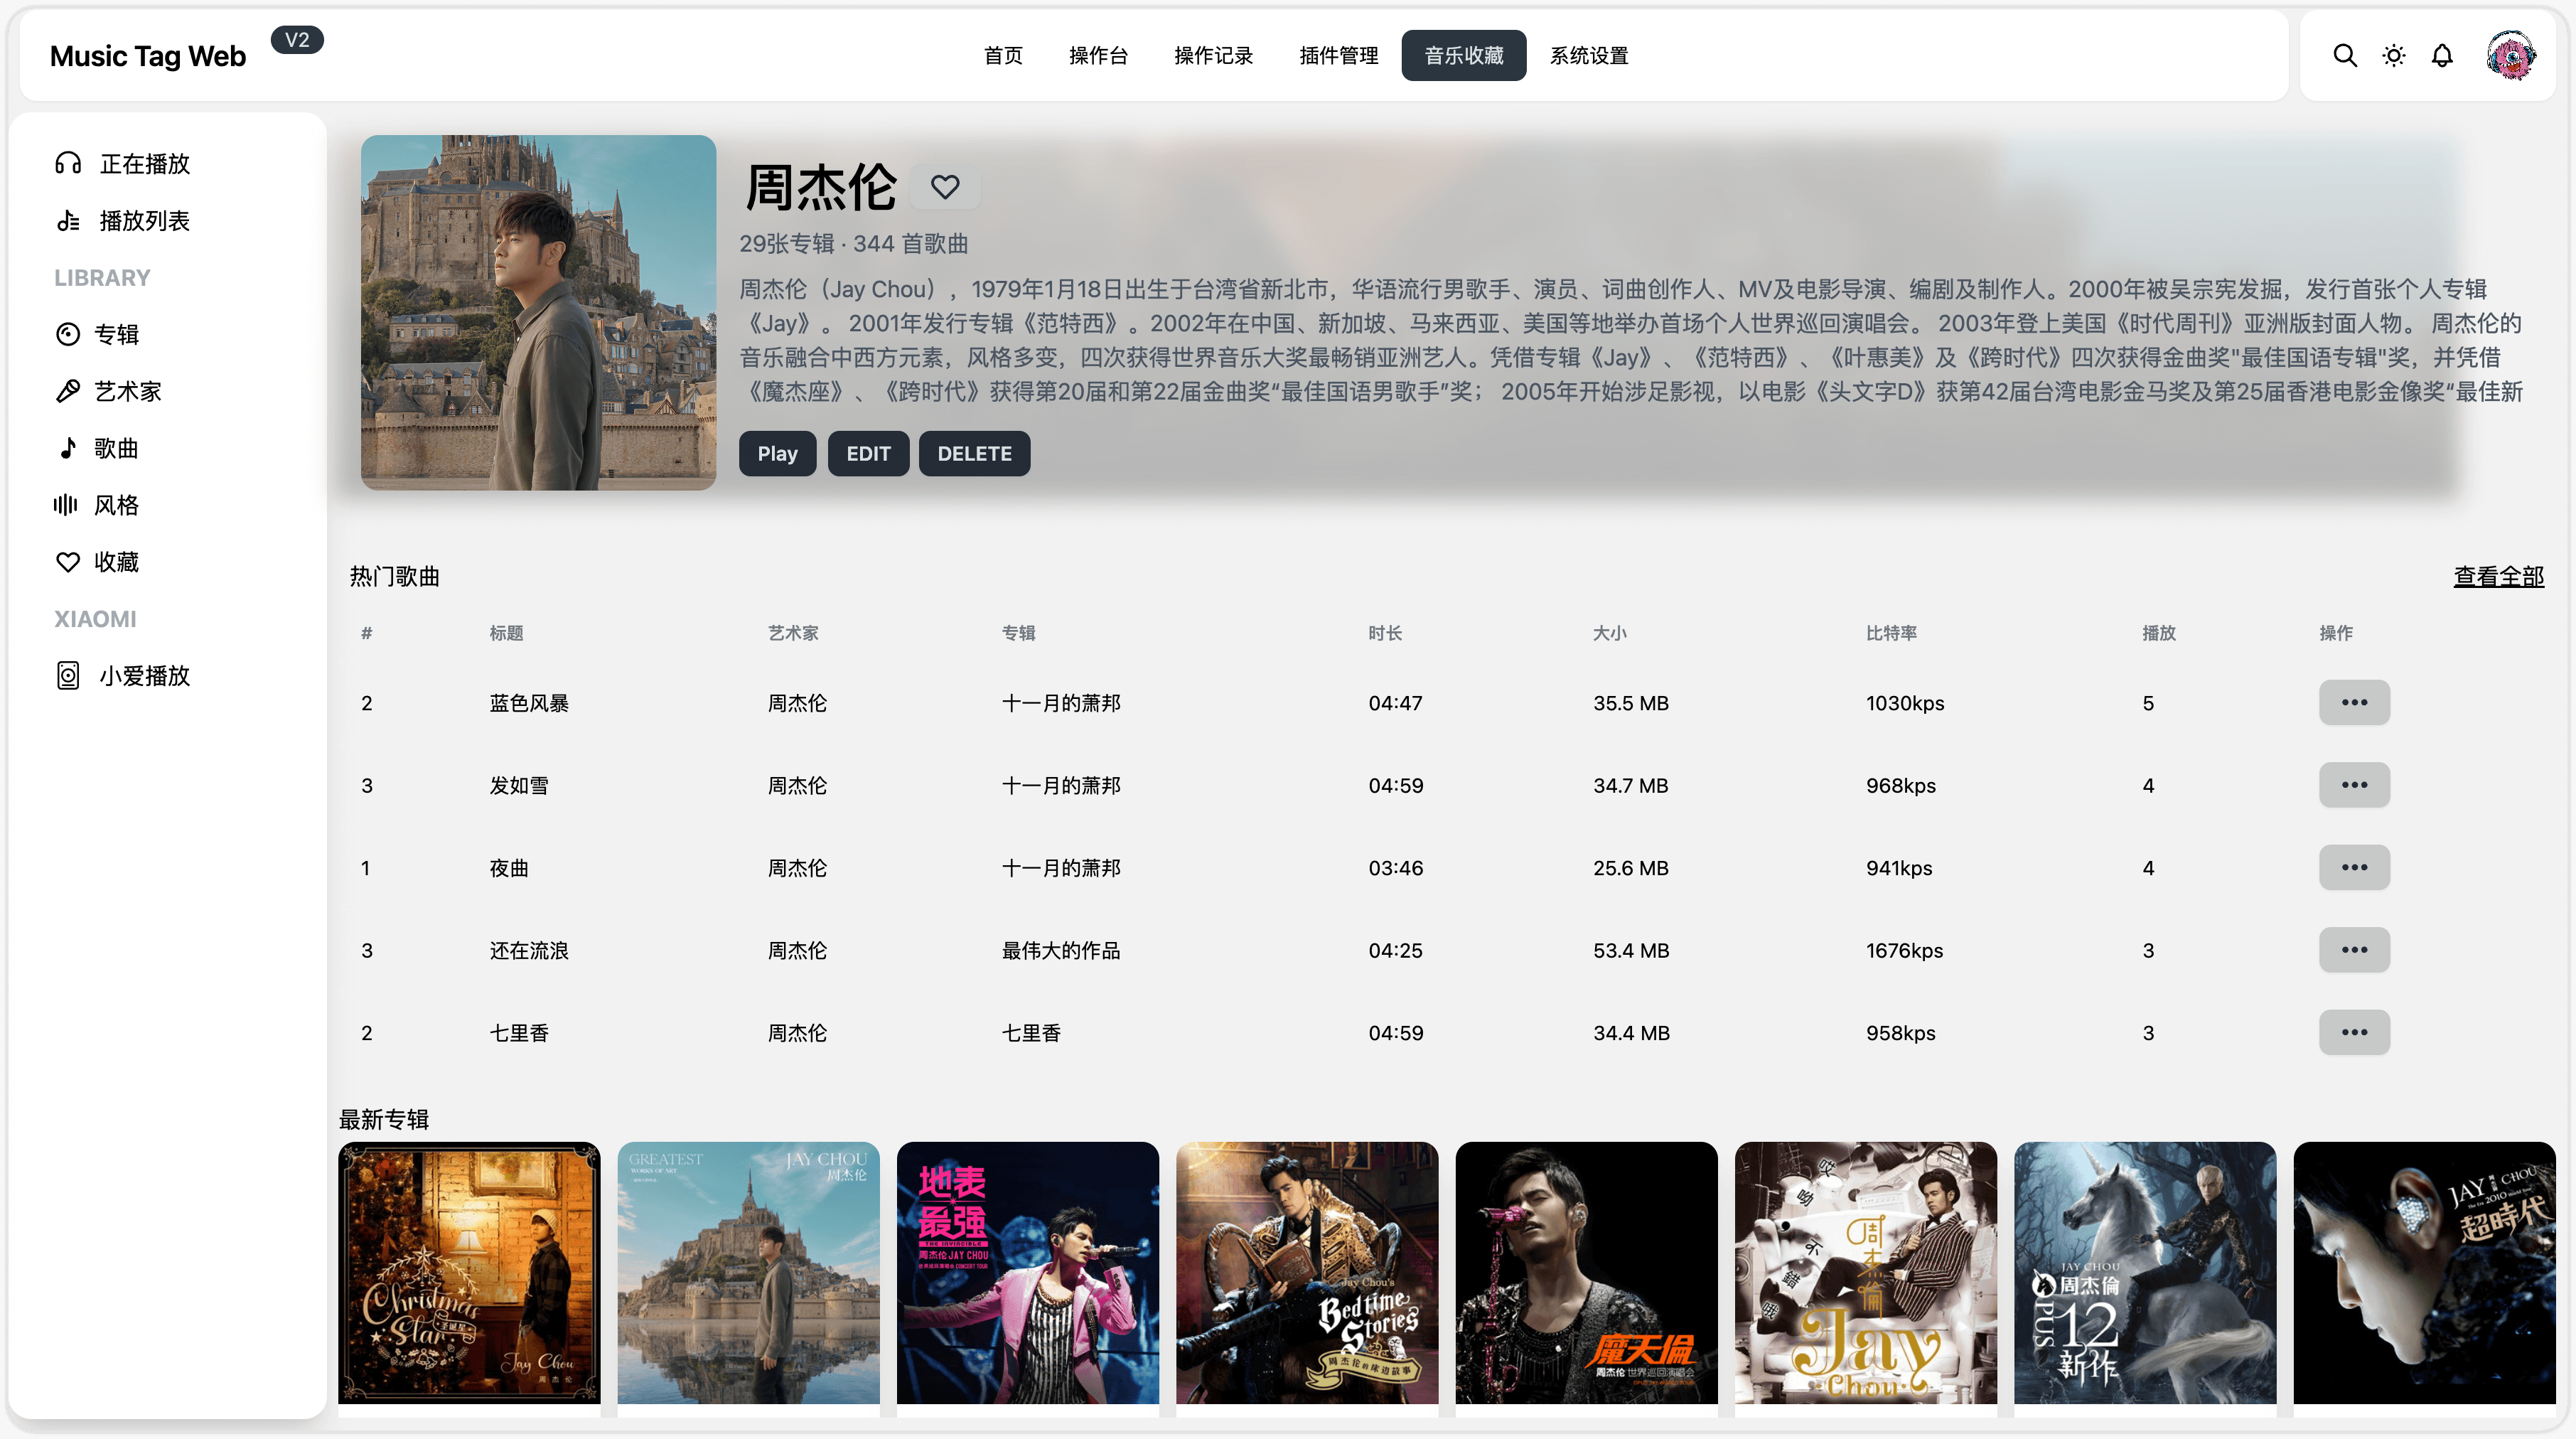Toggle light/dark theme sun icon
The height and width of the screenshot is (1439, 2576).
coord(2394,55)
